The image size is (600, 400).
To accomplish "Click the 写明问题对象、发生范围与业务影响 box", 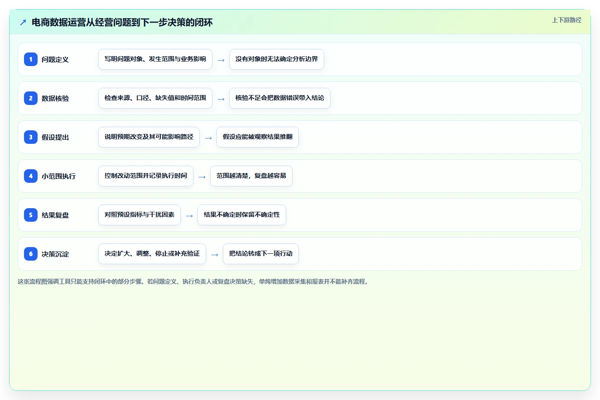I will point(155,59).
